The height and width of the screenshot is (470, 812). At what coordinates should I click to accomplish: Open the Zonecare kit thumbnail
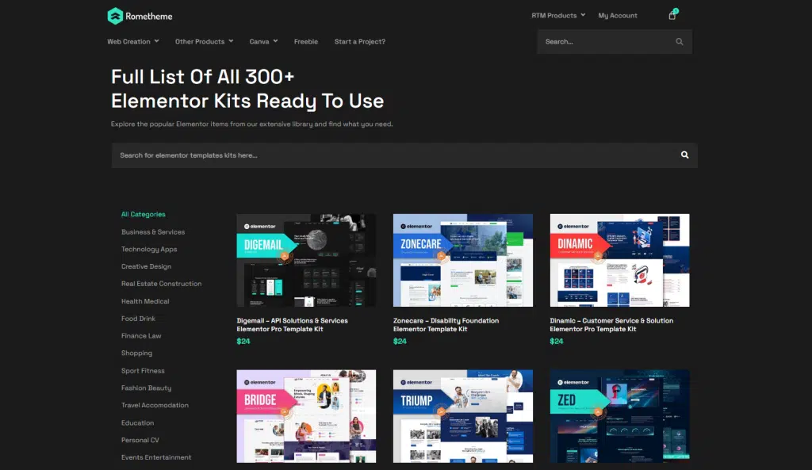[463, 261]
